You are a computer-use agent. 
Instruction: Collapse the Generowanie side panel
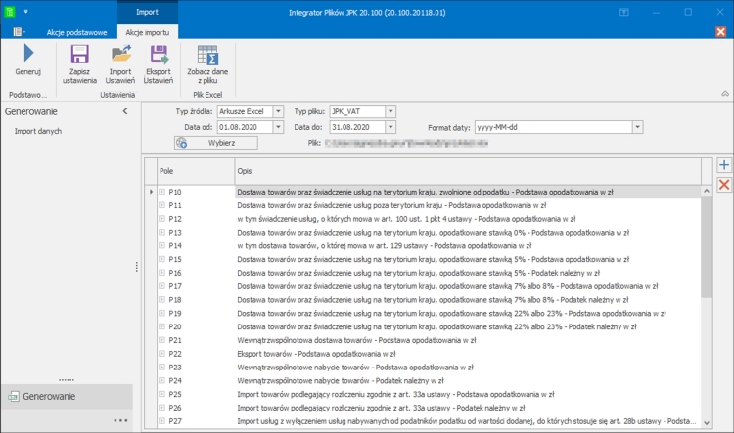point(124,112)
